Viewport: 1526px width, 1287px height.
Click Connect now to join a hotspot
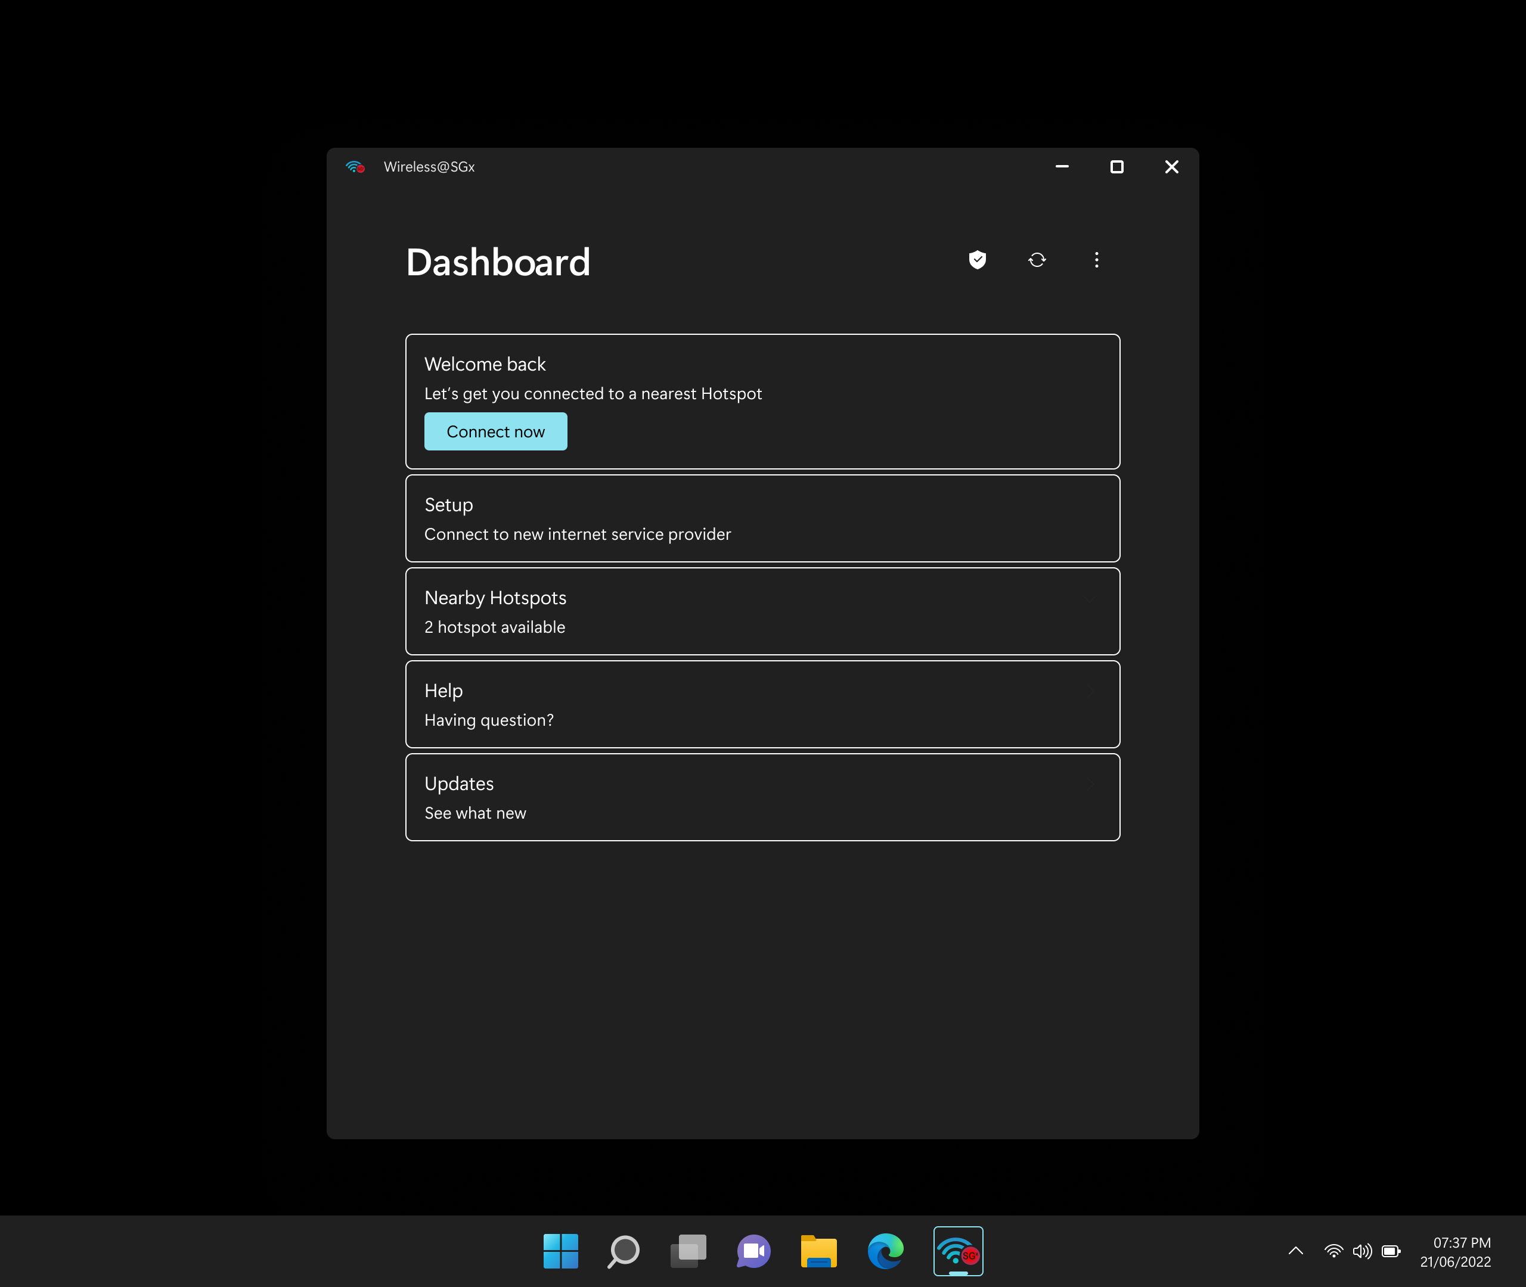pos(495,431)
